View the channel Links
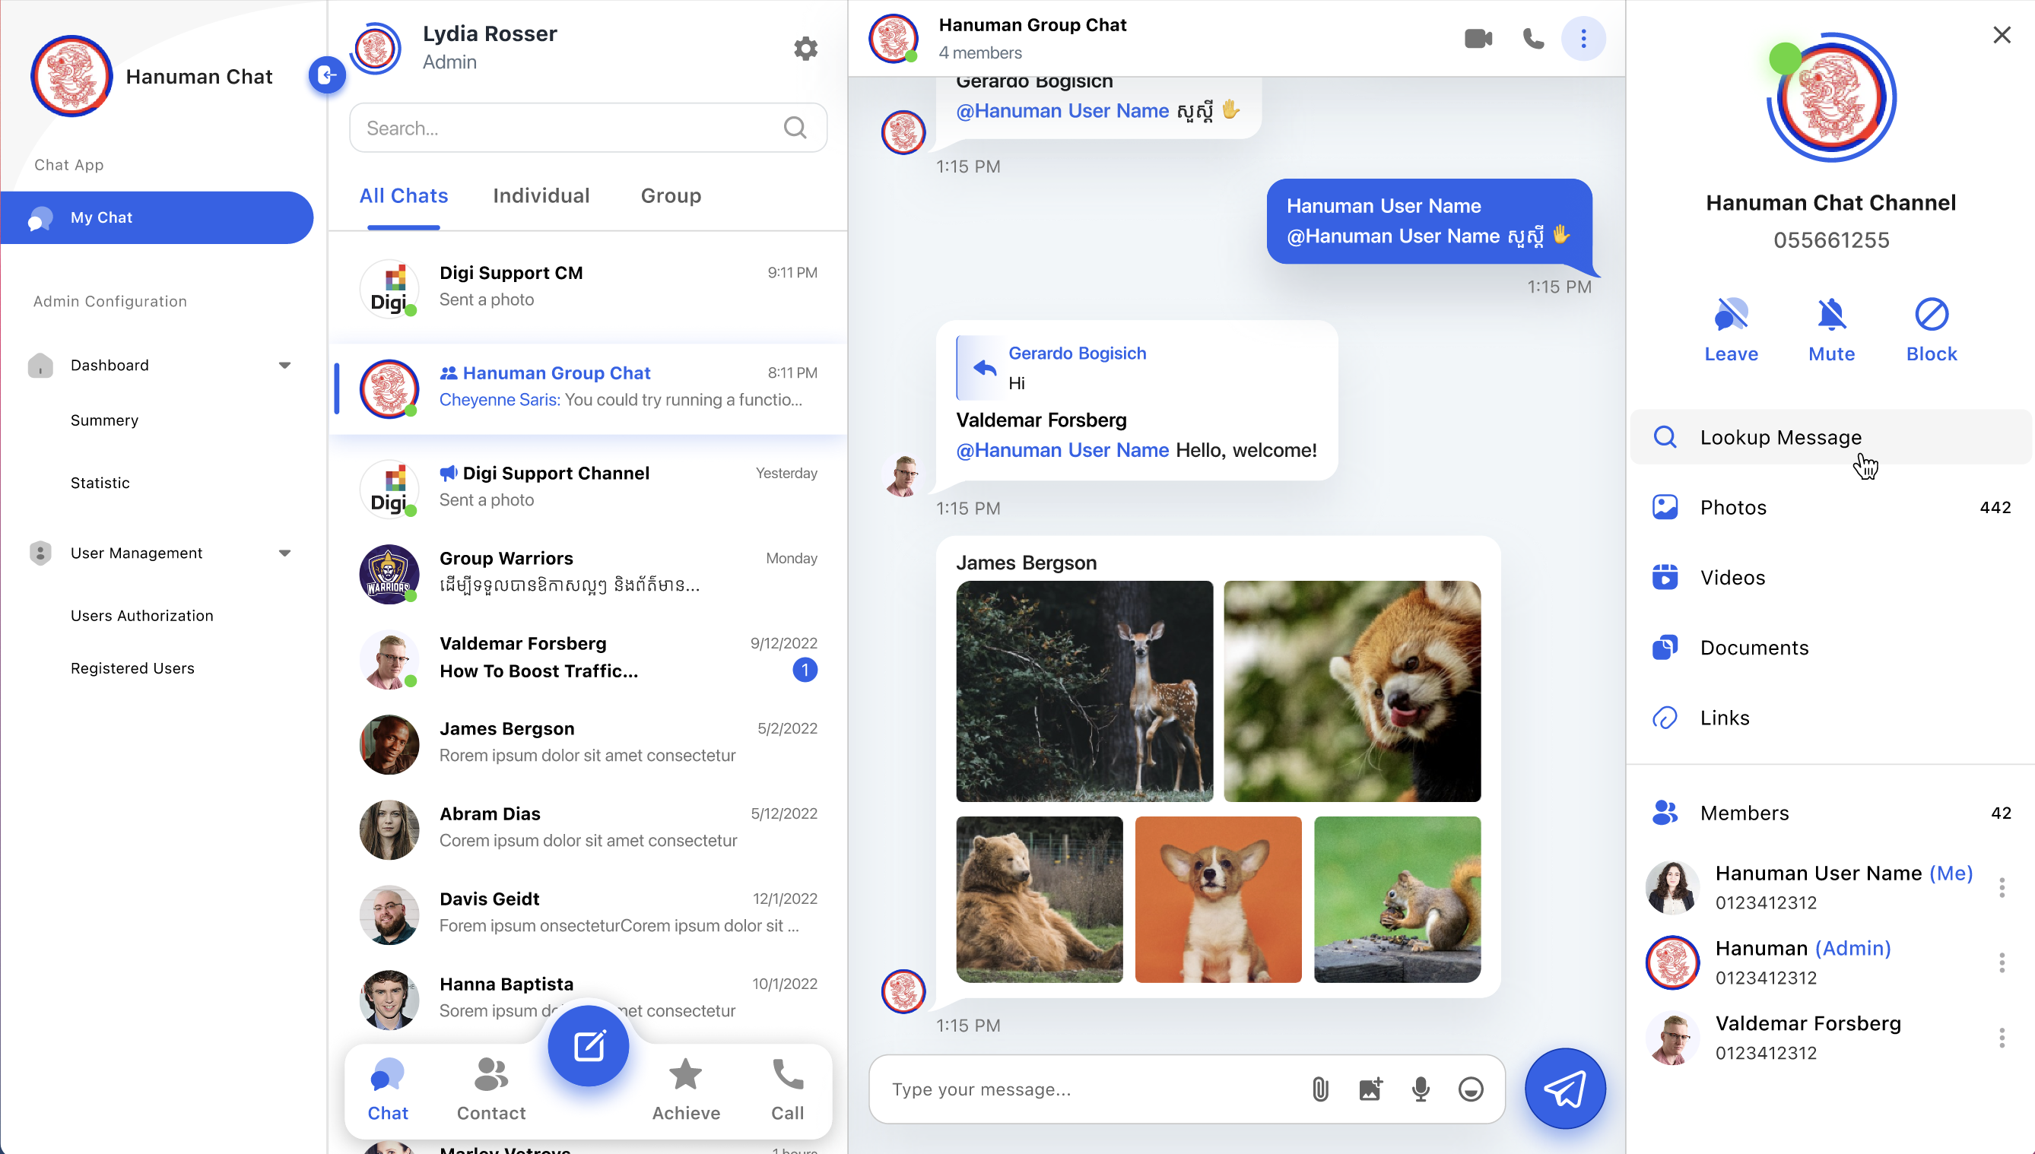 pos(1830,718)
